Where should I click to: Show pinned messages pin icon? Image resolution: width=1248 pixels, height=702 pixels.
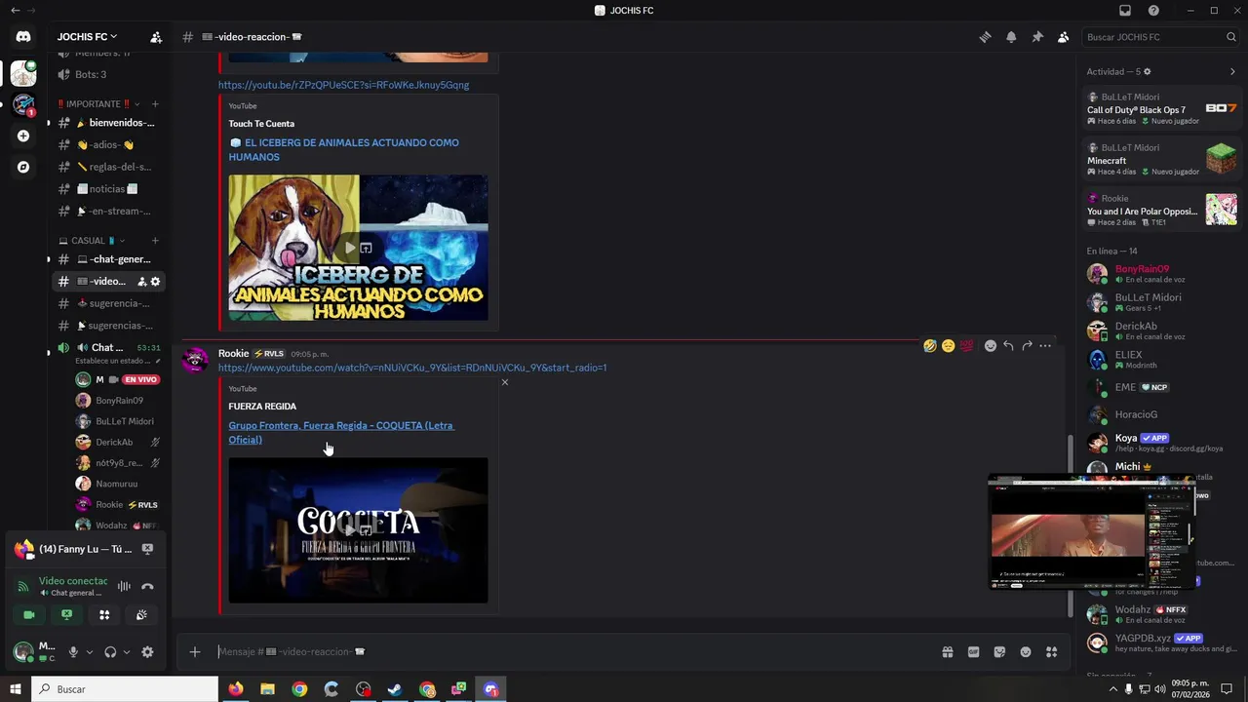[x=1037, y=37]
